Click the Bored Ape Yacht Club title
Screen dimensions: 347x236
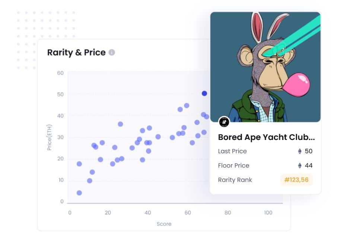click(266, 137)
